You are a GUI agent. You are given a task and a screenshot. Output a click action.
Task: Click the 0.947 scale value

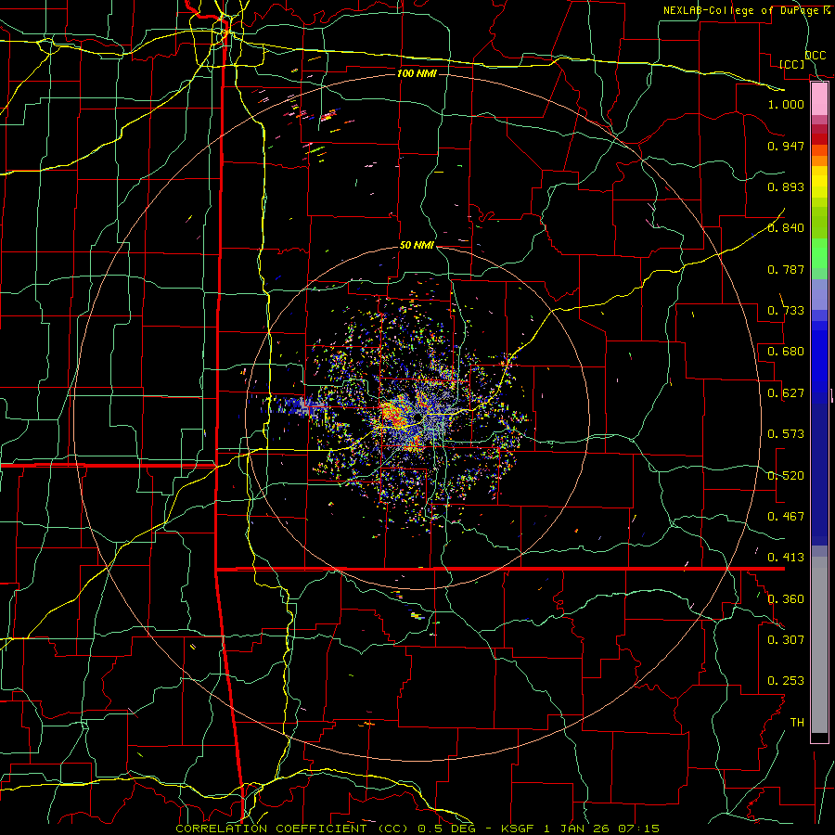[x=786, y=146]
